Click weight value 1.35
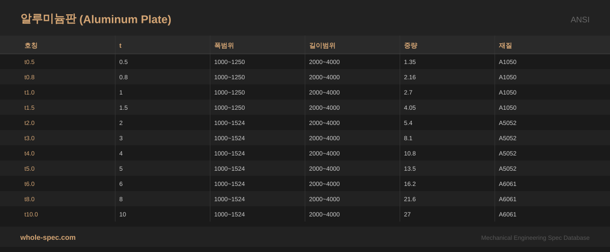 (x=410, y=62)
